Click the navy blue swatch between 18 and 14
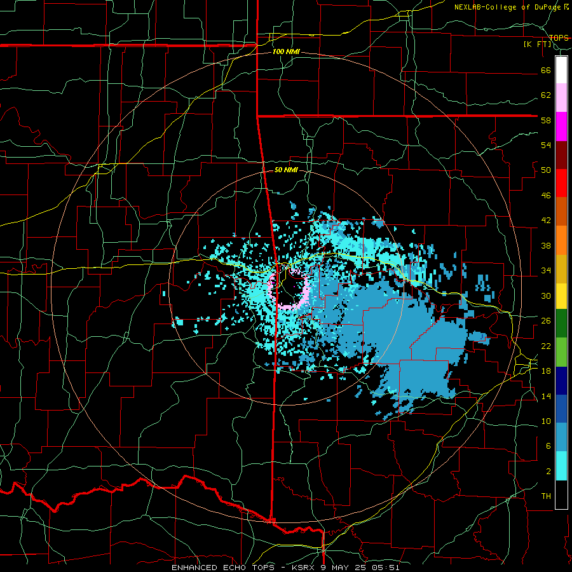This screenshot has width=572, height=572. pyautogui.click(x=561, y=381)
